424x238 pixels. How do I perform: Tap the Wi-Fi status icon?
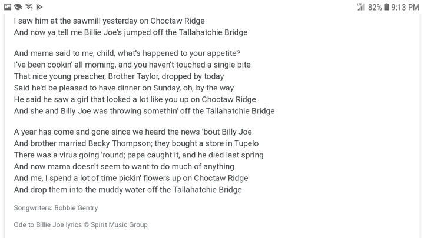pos(29,6)
